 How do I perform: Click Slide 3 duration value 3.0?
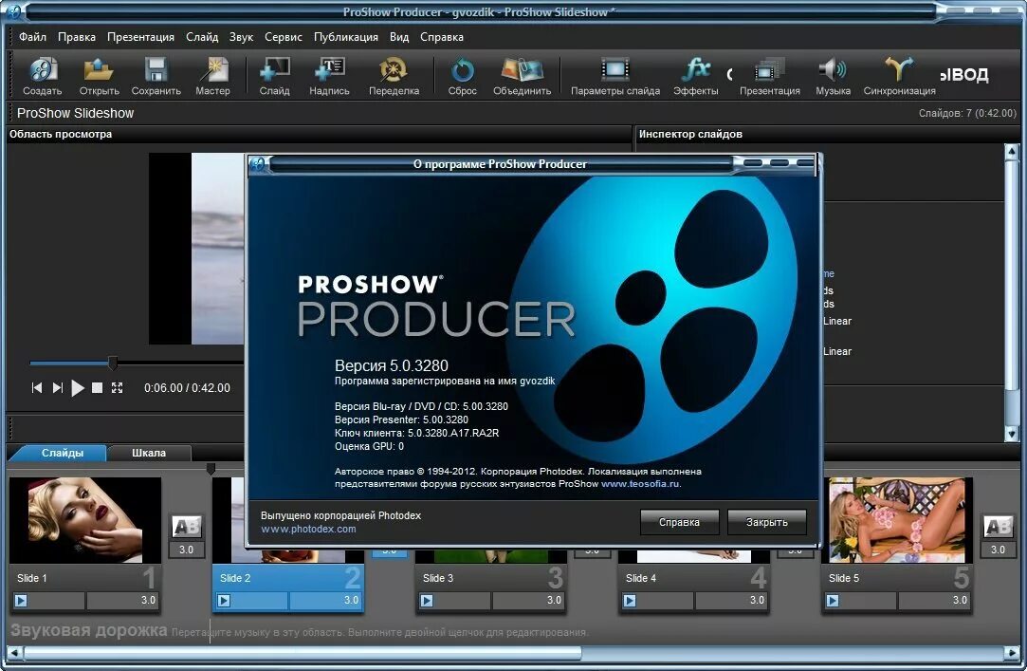click(x=554, y=600)
